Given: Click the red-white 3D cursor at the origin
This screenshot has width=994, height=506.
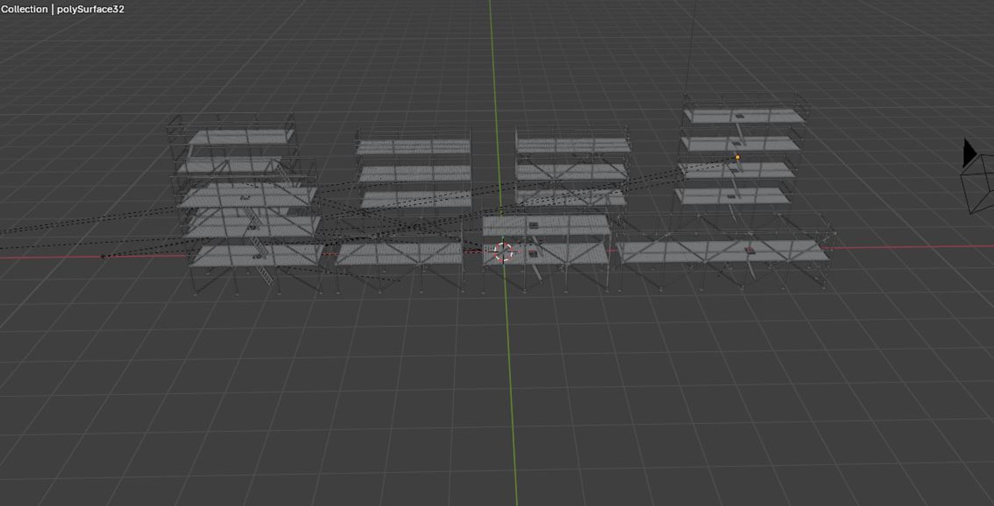Looking at the screenshot, I should click(503, 252).
